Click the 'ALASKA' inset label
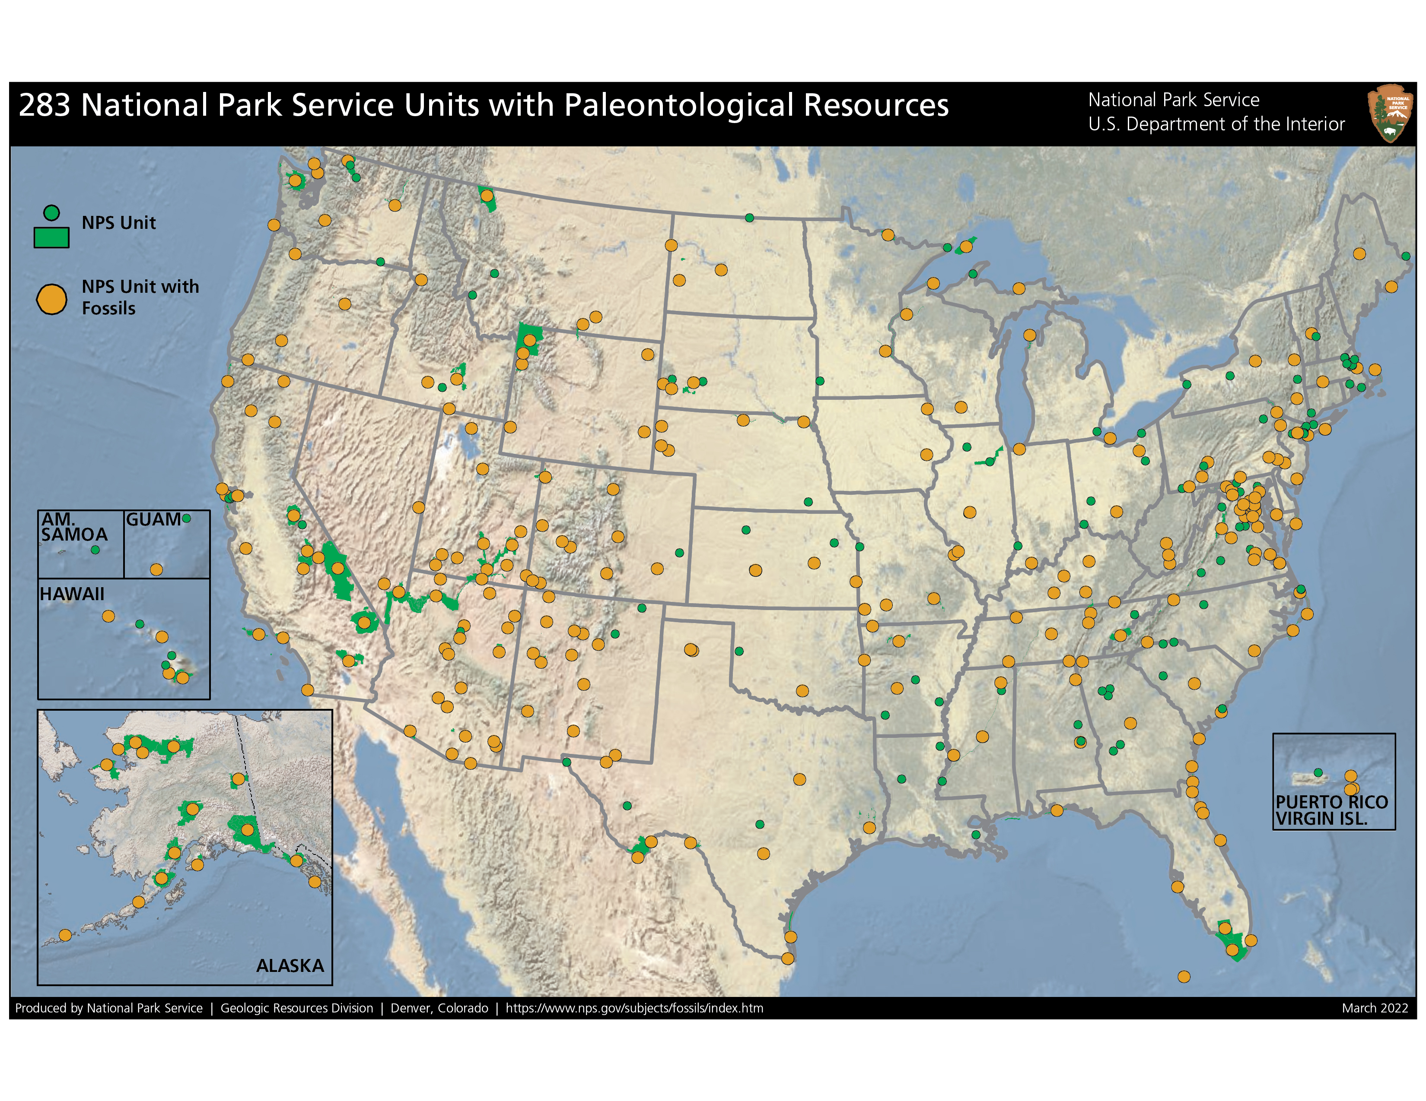Screen dimensions: 1426x1101 coord(289,966)
